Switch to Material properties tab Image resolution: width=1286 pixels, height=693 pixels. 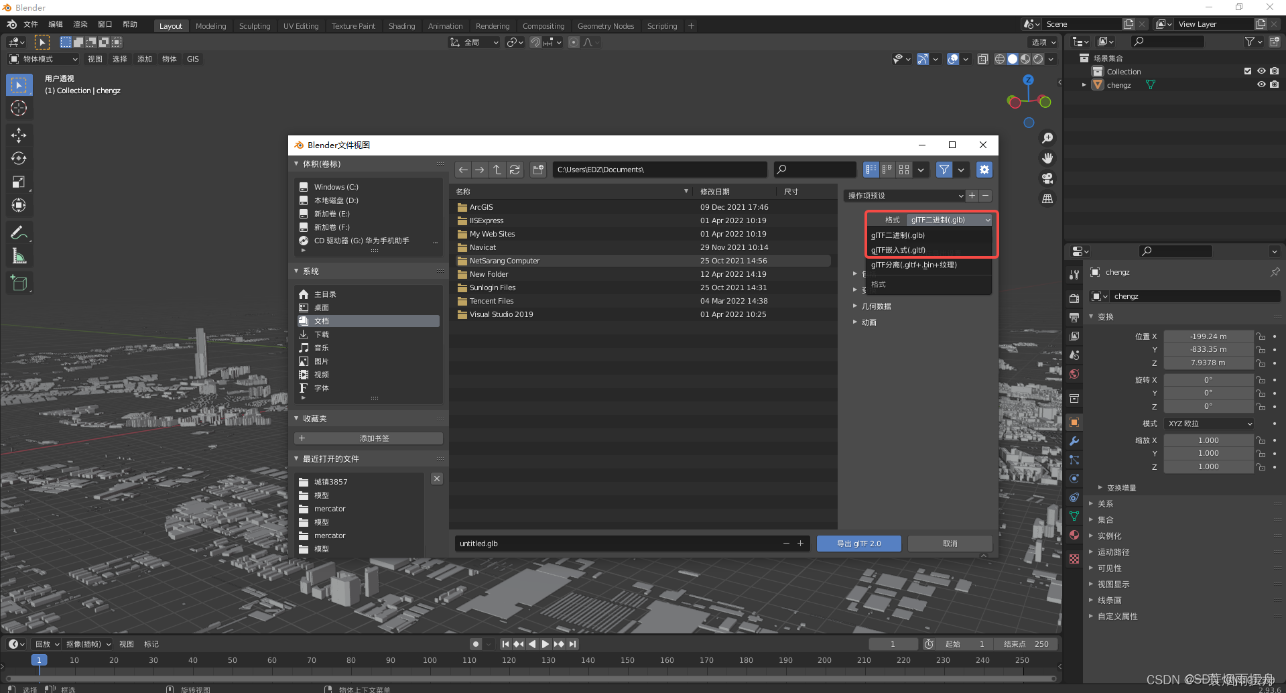click(1074, 535)
